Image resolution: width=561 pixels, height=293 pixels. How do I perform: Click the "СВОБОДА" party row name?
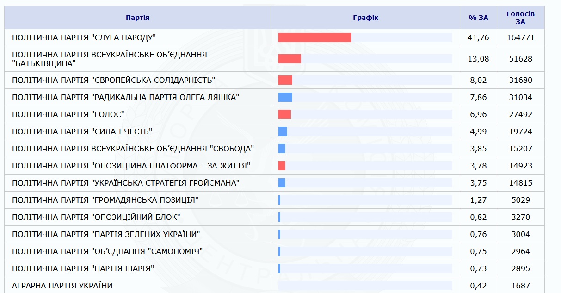click(133, 149)
